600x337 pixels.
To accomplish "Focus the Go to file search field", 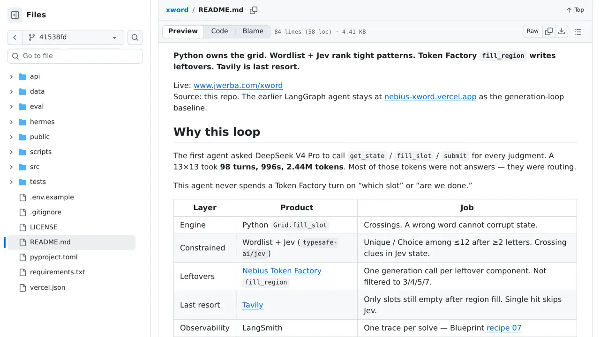I will click(x=75, y=56).
